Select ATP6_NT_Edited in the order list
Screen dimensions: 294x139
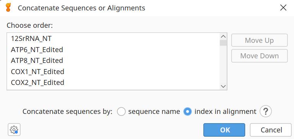pyautogui.click(x=113, y=50)
